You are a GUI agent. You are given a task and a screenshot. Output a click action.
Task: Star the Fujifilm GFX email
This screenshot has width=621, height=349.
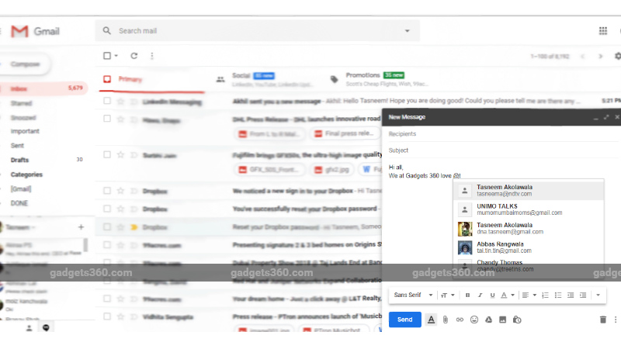coord(120,154)
